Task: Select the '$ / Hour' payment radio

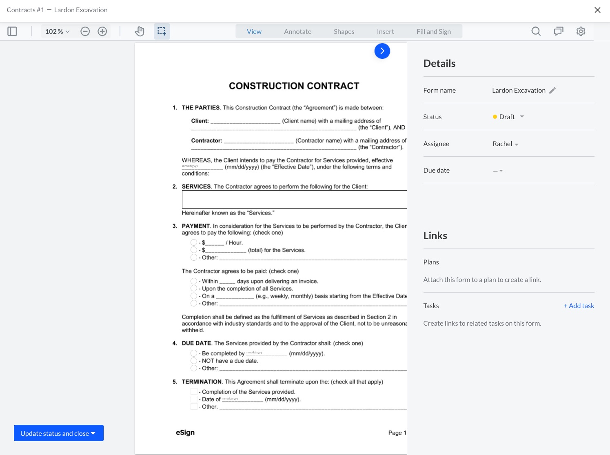Action: tap(194, 242)
